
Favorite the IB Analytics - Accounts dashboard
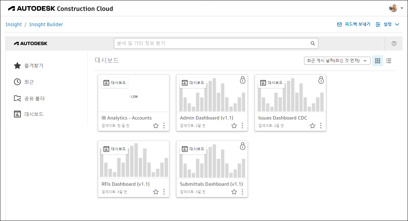(x=156, y=126)
